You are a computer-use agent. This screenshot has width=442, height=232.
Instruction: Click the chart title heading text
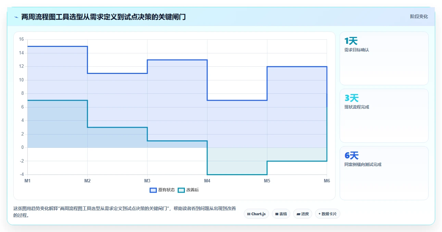pyautogui.click(x=103, y=17)
